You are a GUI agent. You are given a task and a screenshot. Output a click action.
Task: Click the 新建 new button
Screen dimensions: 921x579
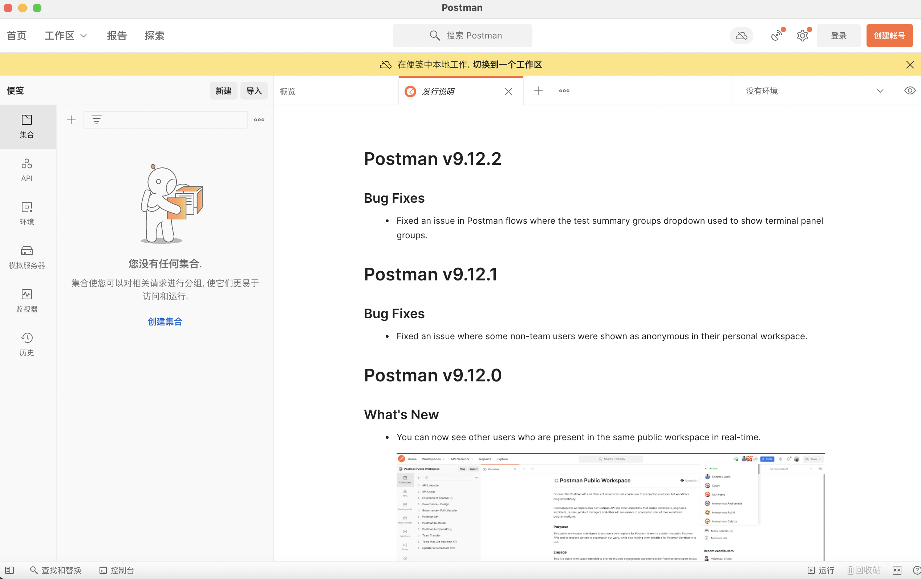click(223, 91)
